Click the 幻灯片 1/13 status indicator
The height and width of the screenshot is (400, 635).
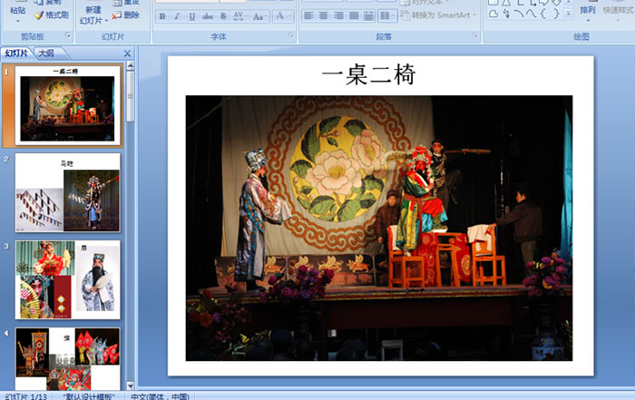[x=26, y=396]
